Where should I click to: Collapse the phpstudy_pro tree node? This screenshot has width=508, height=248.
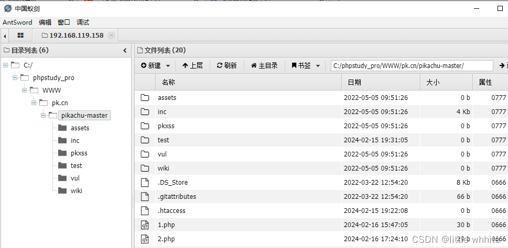coord(15,78)
